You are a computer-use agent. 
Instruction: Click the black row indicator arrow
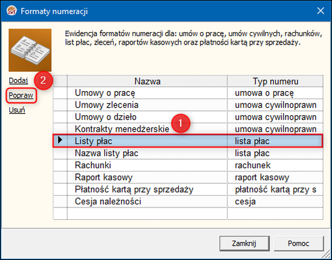[60, 140]
